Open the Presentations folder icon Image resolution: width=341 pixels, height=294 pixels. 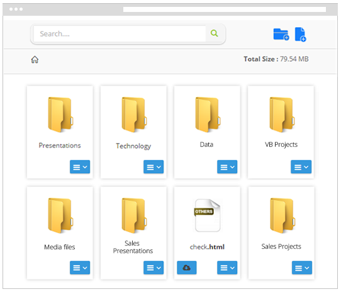pyautogui.click(x=60, y=115)
